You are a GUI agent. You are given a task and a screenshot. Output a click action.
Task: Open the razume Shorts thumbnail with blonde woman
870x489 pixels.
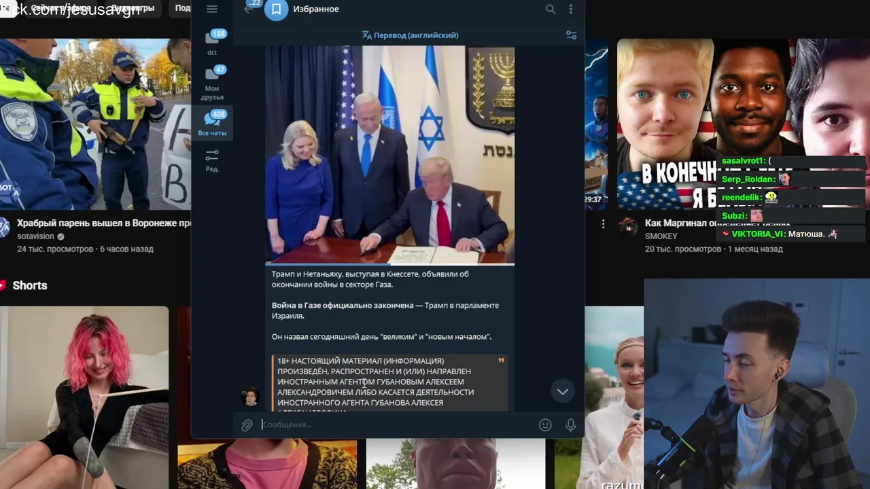click(614, 397)
